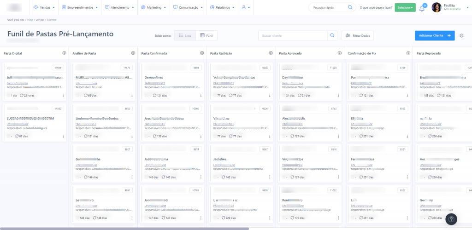Screen dimensions: 472x230
Task: Switch display to Lista view
Action: click(x=185, y=35)
